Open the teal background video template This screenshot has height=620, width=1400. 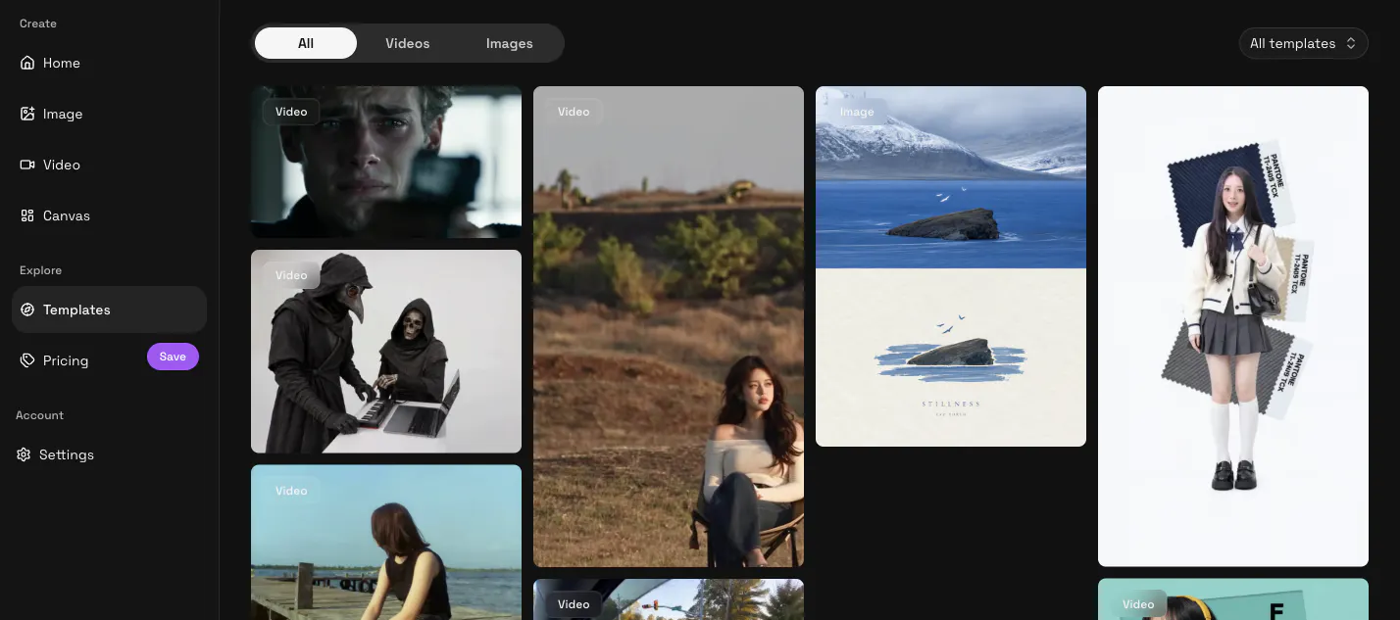pos(1233,599)
